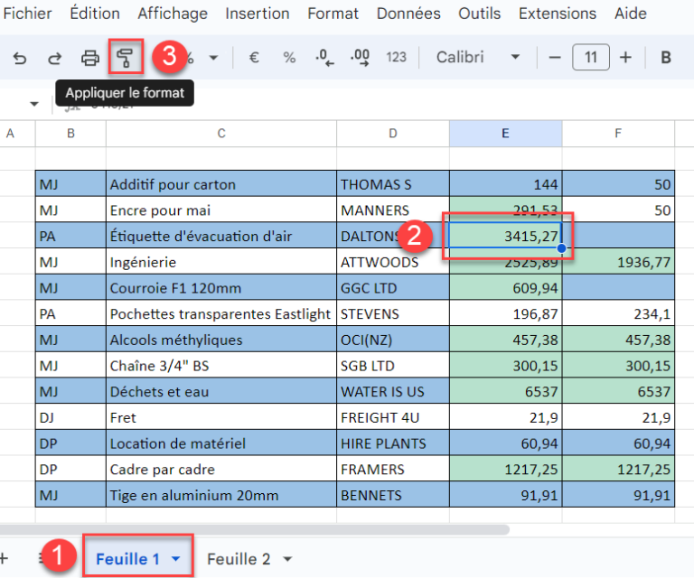Click the Redo arrow icon
The width and height of the screenshot is (694, 578).
tap(54, 58)
